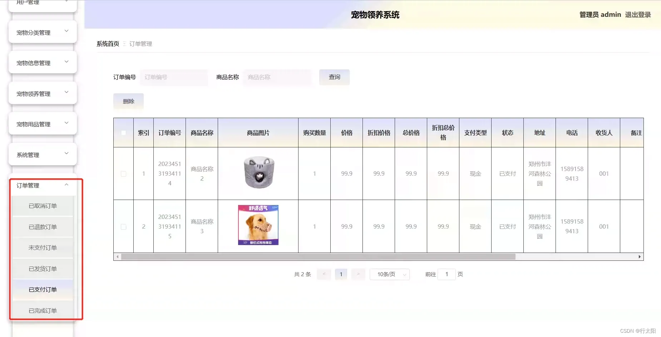Click the previous page arrow button
The width and height of the screenshot is (661, 337).
coord(324,274)
